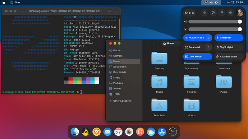
Task: Open the Weather cloud app in dock
Action: pos(151,131)
